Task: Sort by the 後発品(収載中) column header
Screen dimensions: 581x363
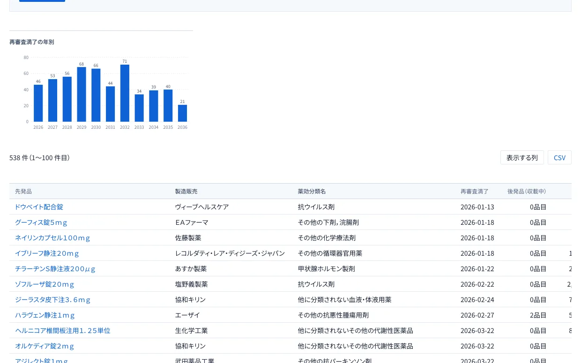Action: pos(527,191)
